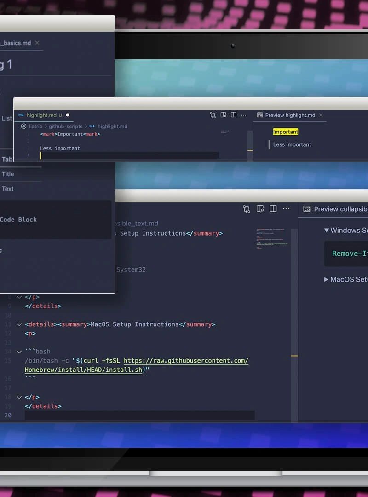Click the github-scripts breadcrumb
This screenshot has height=497, width=368.
pos(65,127)
